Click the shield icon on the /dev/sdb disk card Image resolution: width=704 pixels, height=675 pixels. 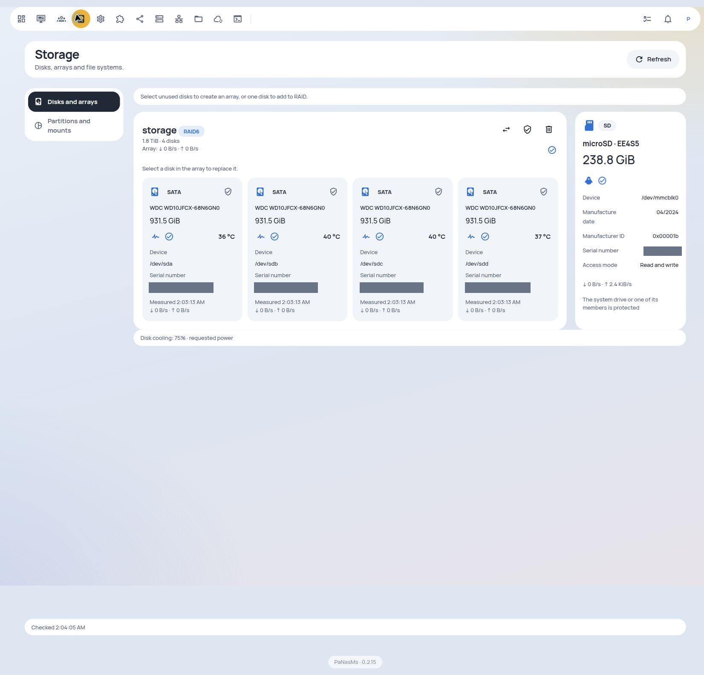point(333,192)
